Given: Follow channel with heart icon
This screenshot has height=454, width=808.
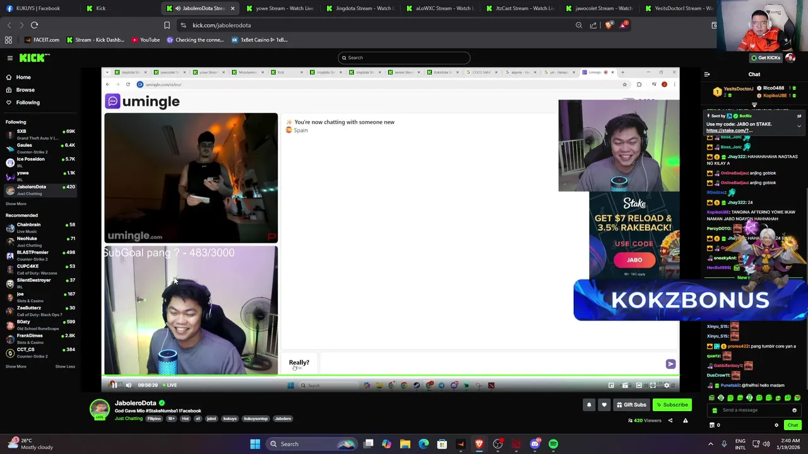Looking at the screenshot, I should click(604, 405).
